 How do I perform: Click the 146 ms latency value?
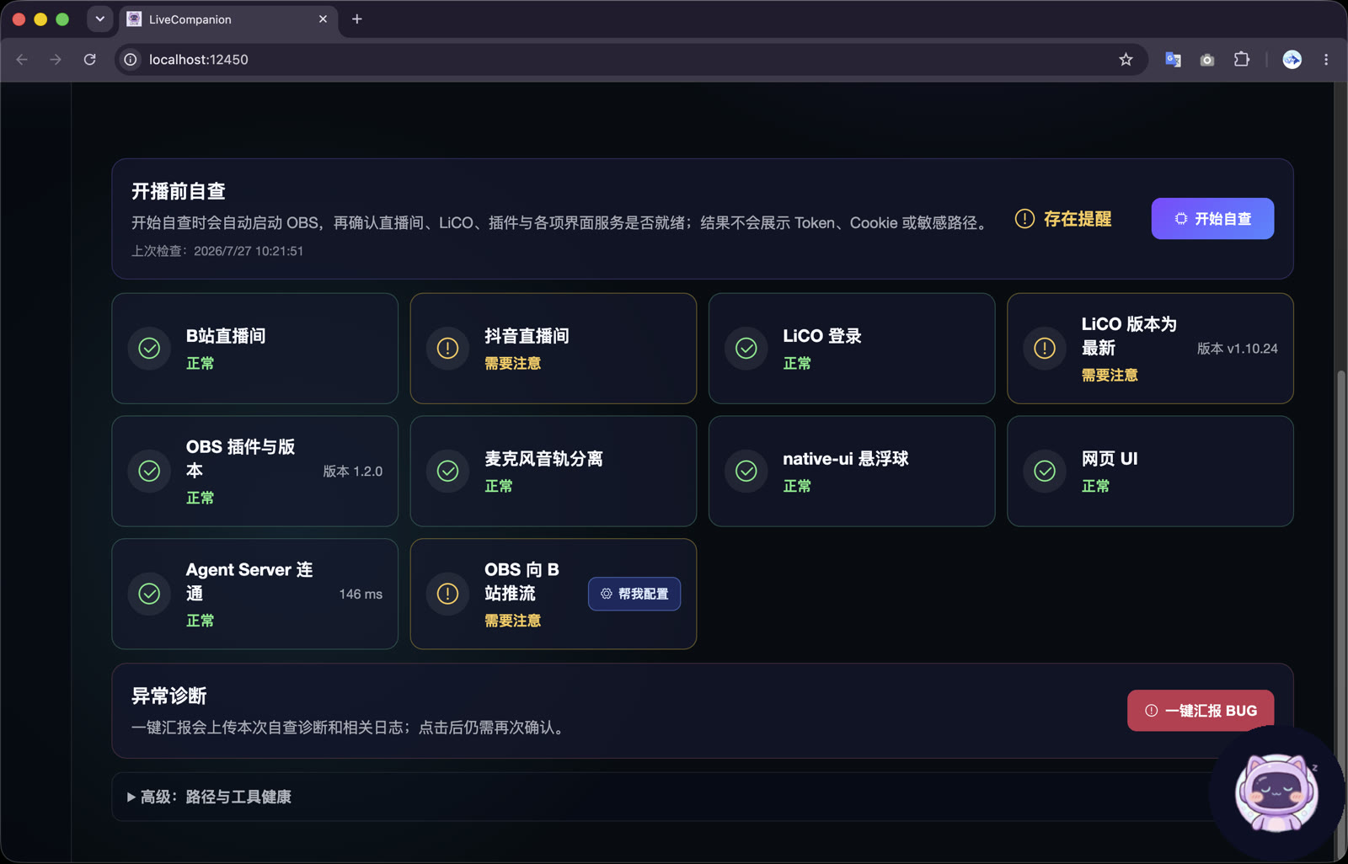click(361, 595)
